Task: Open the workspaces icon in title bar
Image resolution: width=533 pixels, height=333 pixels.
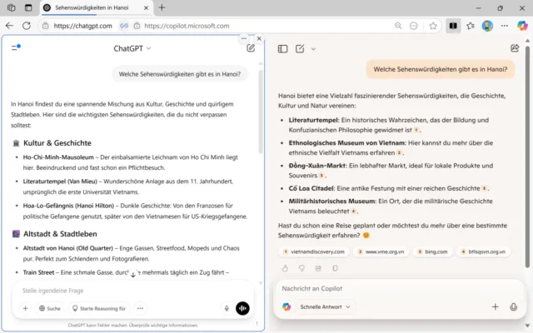Action: click(x=11, y=7)
